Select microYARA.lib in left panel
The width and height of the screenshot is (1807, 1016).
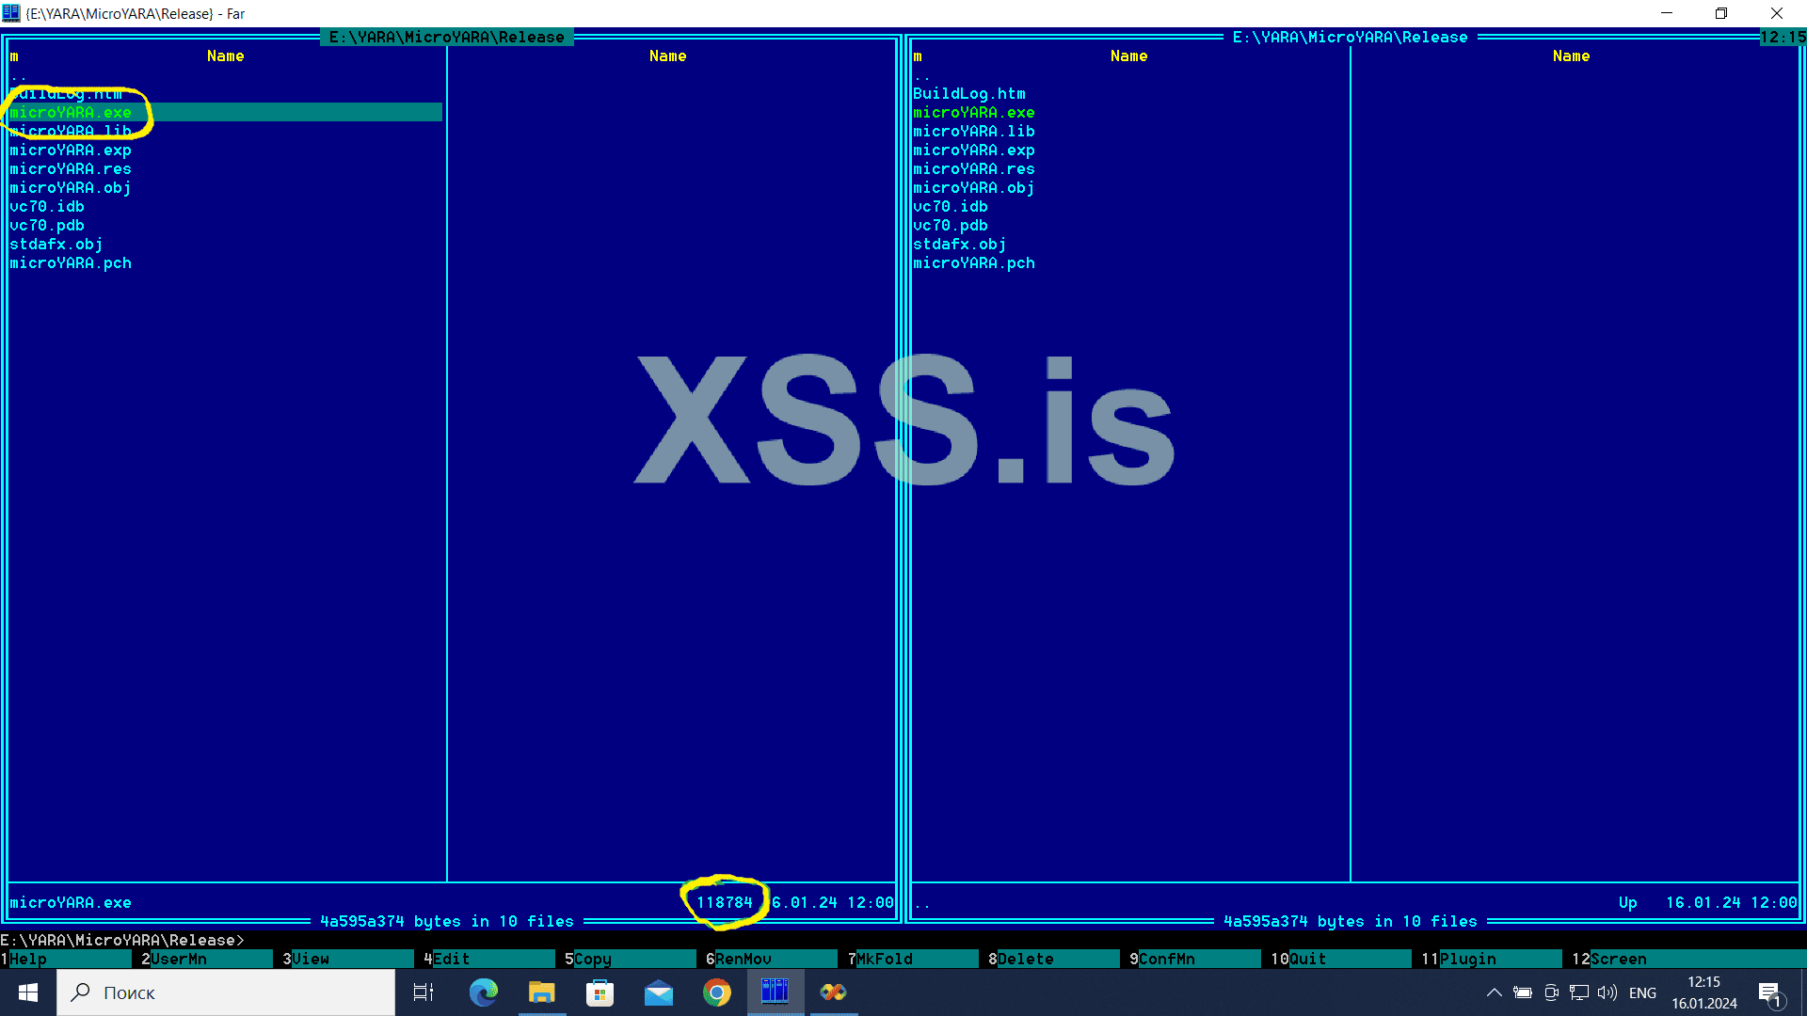[71, 132]
